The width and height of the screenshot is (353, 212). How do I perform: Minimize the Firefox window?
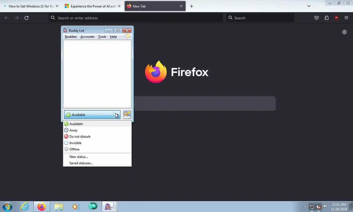pos(330,3)
